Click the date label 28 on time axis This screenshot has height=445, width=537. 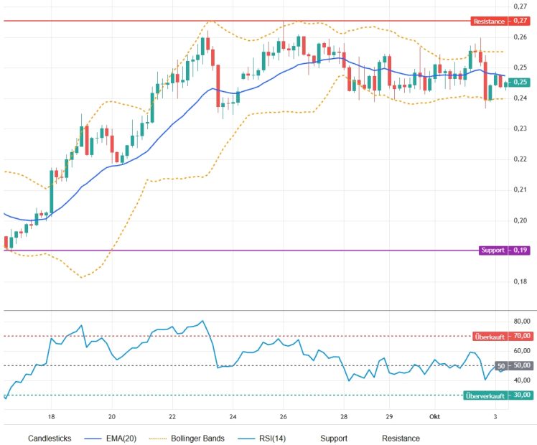point(344,416)
